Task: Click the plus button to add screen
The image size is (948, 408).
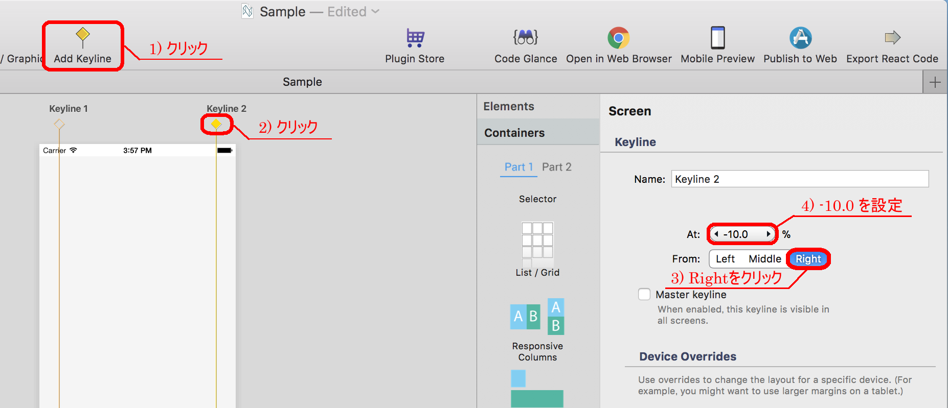Action: tap(935, 82)
